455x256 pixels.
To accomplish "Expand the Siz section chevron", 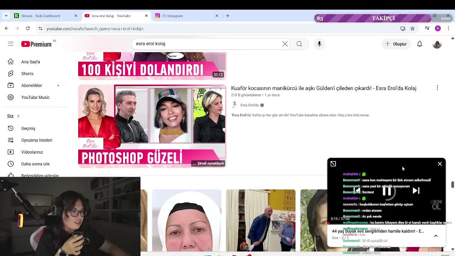I will pos(18,116).
